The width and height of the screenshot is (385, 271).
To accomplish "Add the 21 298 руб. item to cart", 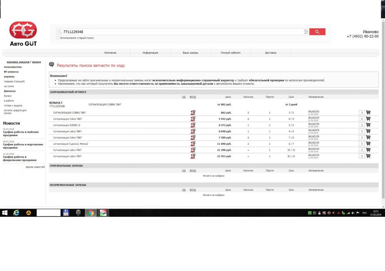I will (368, 150).
